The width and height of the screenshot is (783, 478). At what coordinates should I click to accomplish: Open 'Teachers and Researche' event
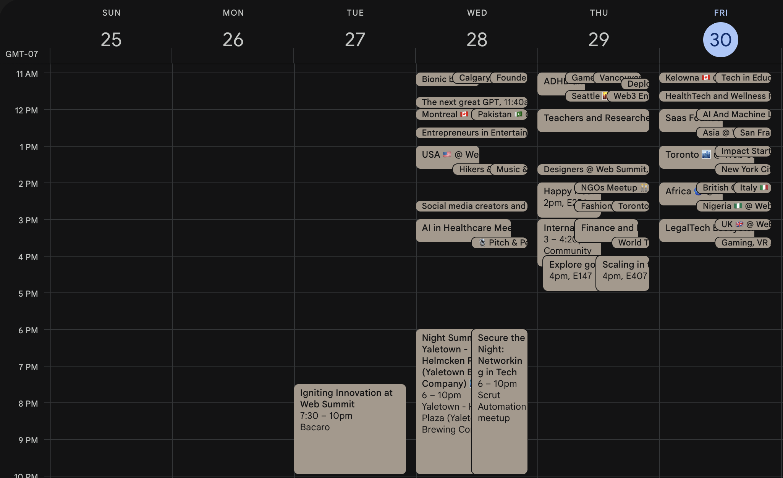point(593,121)
